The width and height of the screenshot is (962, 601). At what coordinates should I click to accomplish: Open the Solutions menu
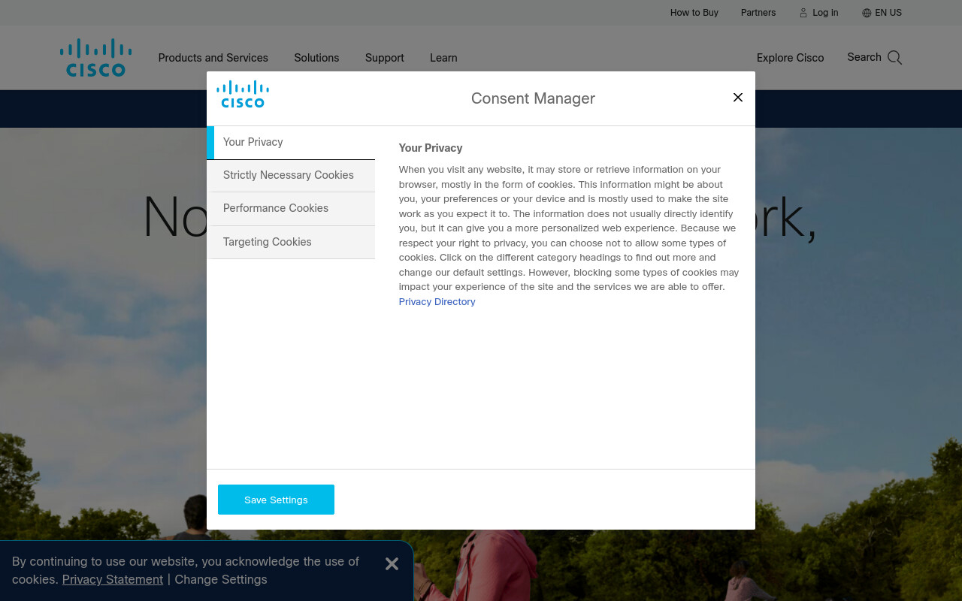tap(316, 58)
